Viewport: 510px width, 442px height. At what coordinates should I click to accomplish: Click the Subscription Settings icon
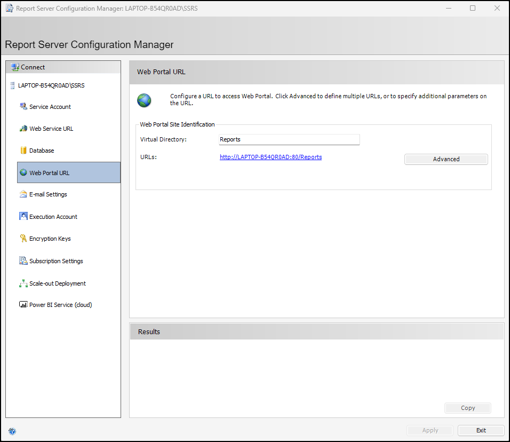[23, 261]
